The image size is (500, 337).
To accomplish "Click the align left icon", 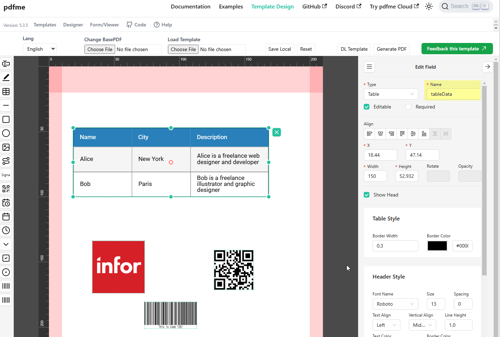I will pos(369,134).
